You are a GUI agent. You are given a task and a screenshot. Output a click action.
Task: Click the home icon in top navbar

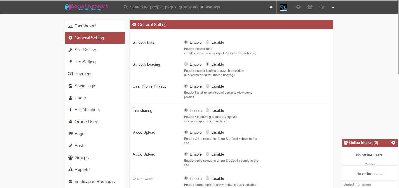click(271, 7)
